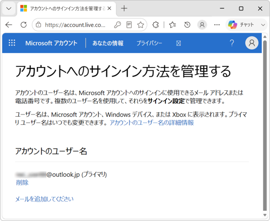270x221 pixels.
Task: Open the tab actions dropdown chevron
Action: [x=9, y=9]
